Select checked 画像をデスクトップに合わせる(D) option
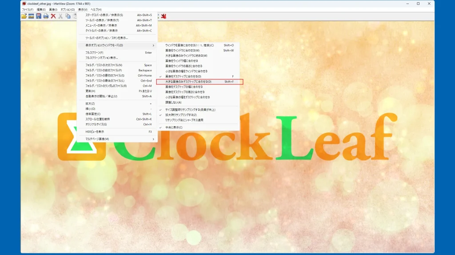Image resolution: width=455 pixels, height=255 pixels. pos(199,77)
